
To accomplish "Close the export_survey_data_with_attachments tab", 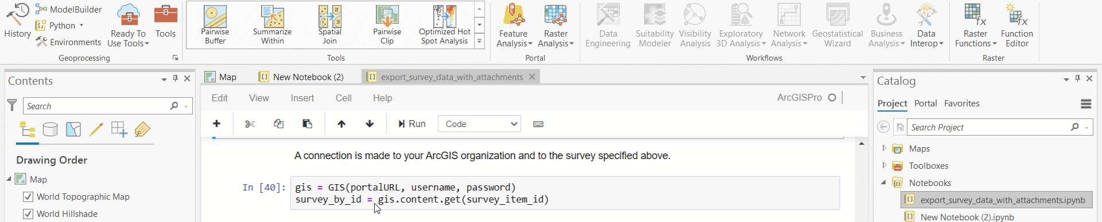I will click(532, 77).
